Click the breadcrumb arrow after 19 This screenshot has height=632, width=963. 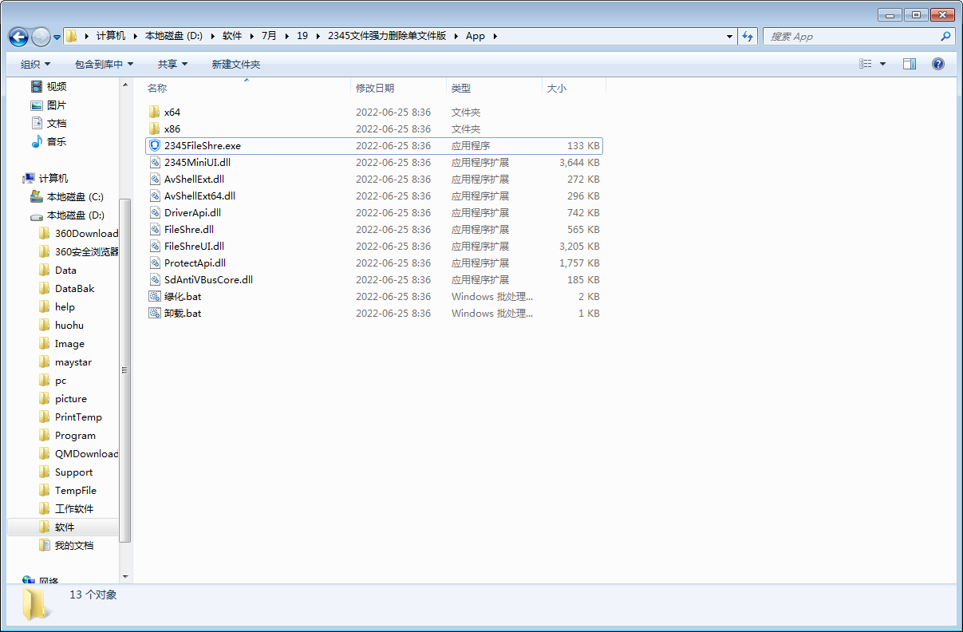pos(318,36)
